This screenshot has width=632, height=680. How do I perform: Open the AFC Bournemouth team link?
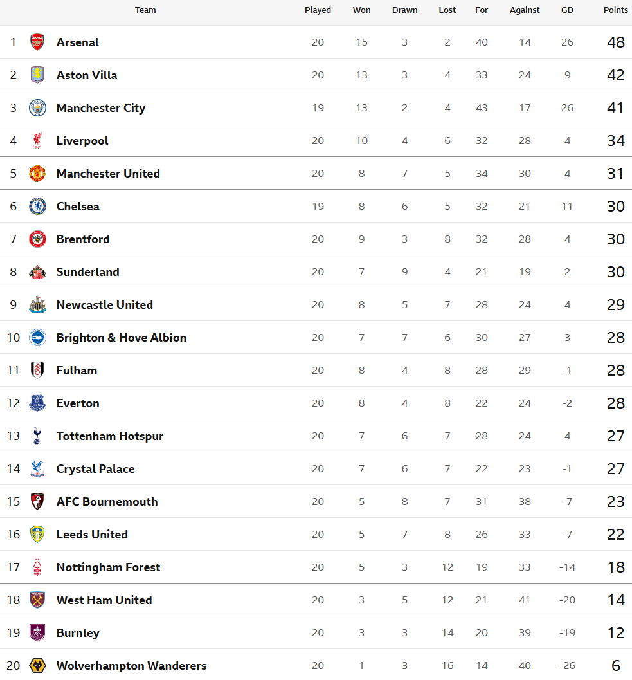point(107,502)
